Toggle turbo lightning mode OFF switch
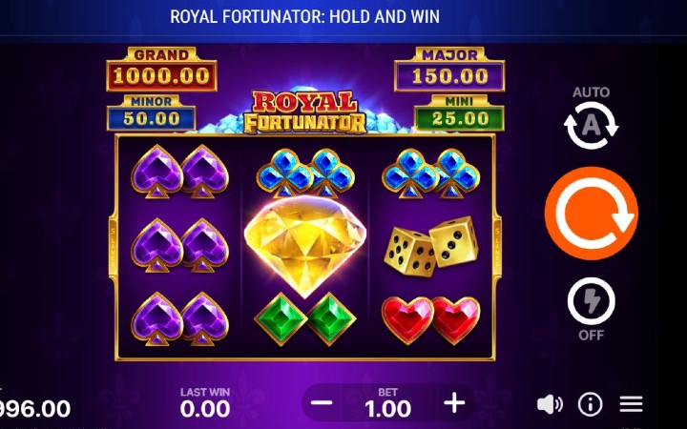Screen dimensions: 687x429 pos(591,301)
